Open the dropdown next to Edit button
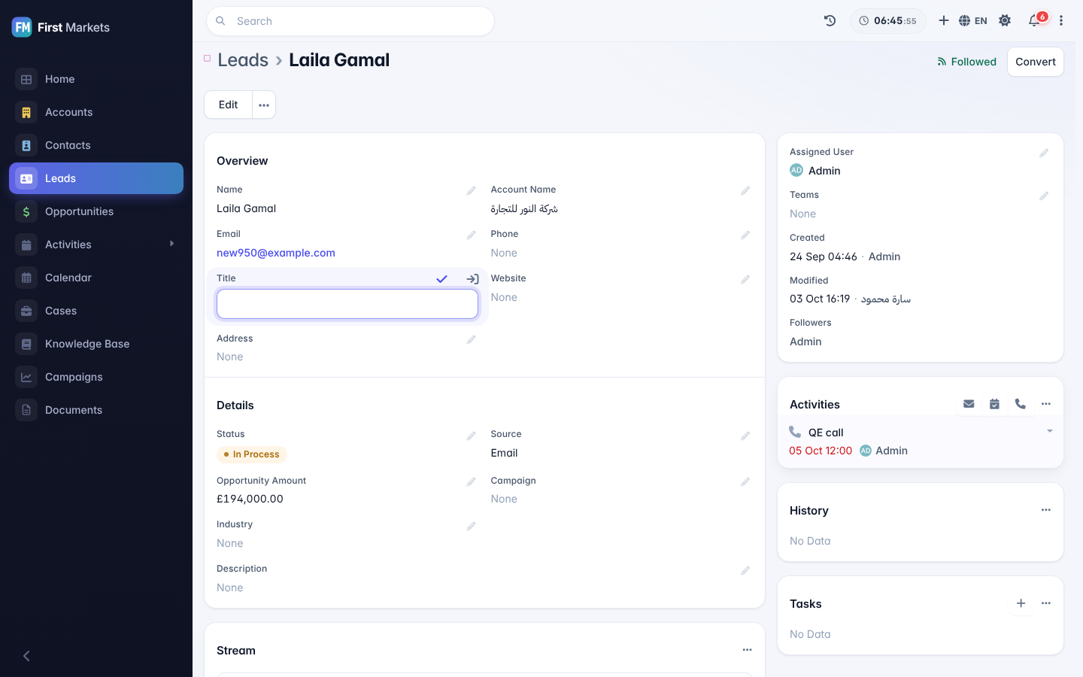Image resolution: width=1083 pixels, height=677 pixels. coord(264,105)
